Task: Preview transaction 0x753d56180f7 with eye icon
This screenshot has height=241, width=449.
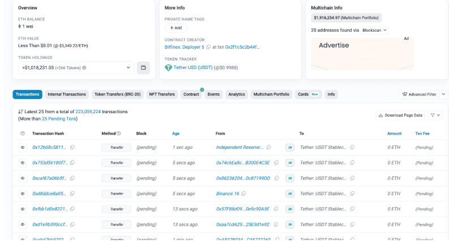Action: coord(23,163)
